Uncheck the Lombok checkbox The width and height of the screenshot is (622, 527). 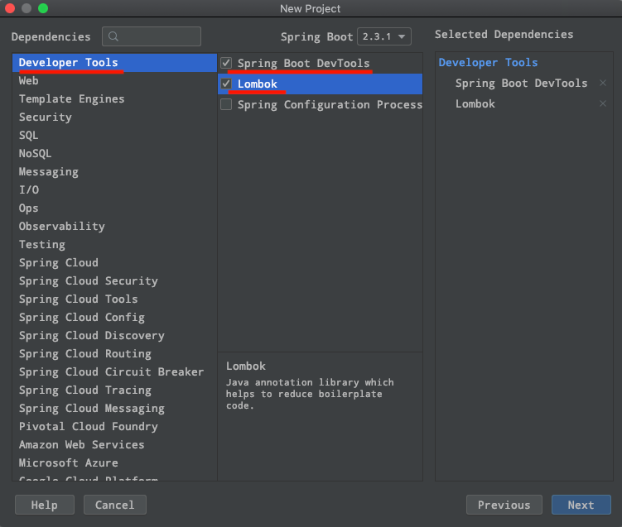click(226, 84)
